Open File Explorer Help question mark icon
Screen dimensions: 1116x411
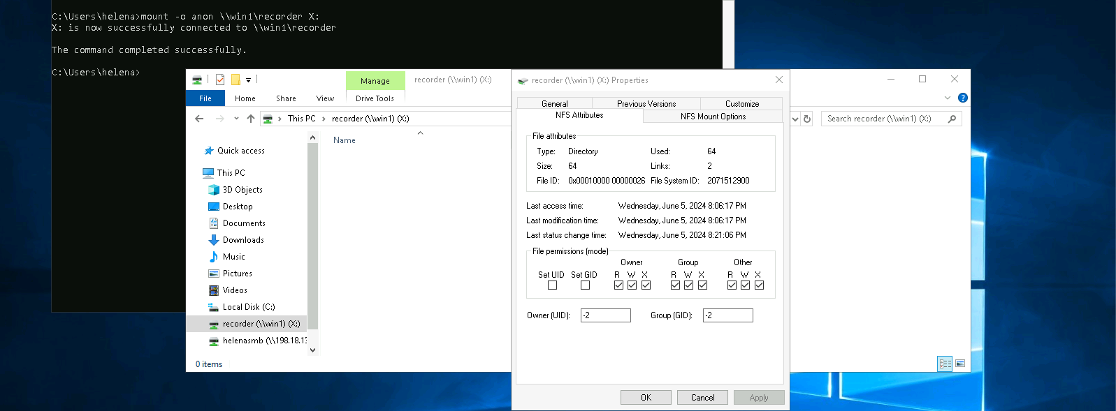coord(962,98)
